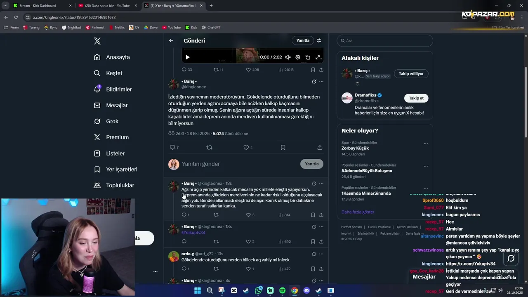Bookmark the main post
The image size is (528, 297).
pos(283,147)
